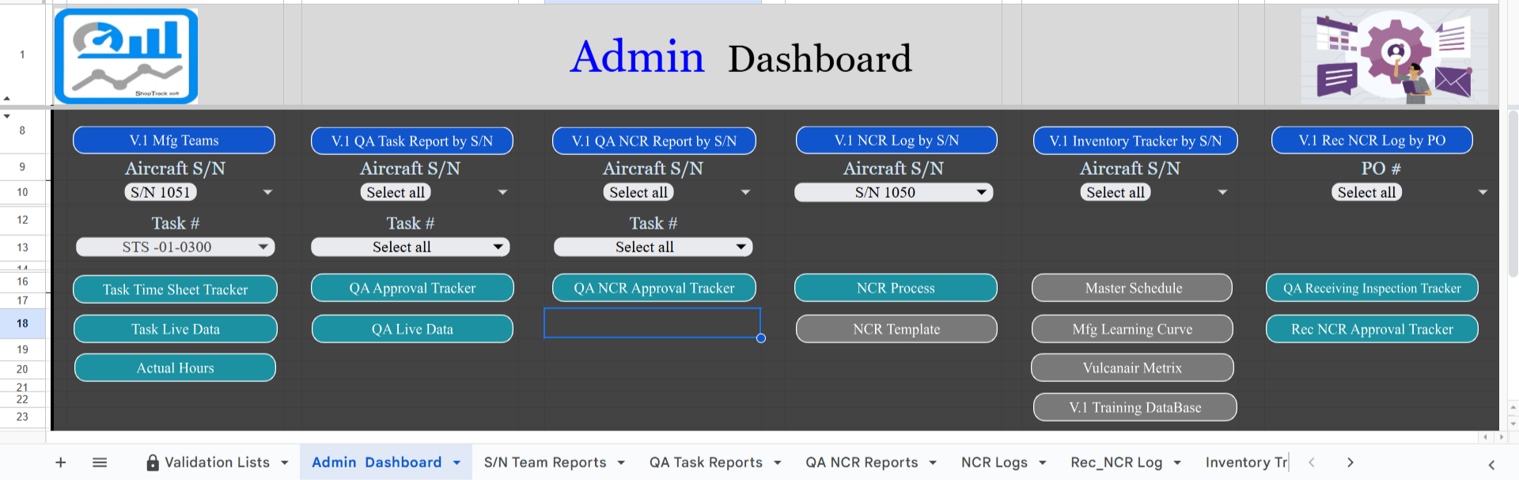Switch to the Validation Lists tab
The image size is (1519, 480).
[216, 463]
